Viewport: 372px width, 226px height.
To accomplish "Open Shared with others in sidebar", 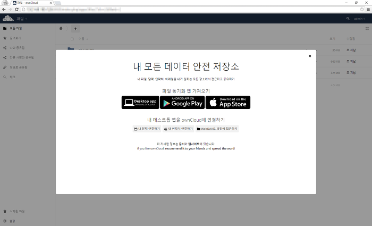I will point(28,57).
